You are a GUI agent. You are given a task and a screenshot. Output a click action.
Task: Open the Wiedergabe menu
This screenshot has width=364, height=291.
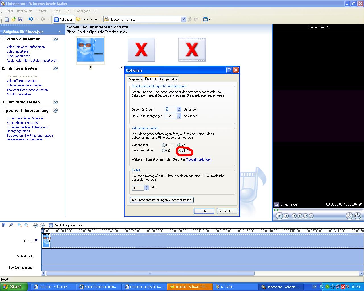click(x=82, y=11)
